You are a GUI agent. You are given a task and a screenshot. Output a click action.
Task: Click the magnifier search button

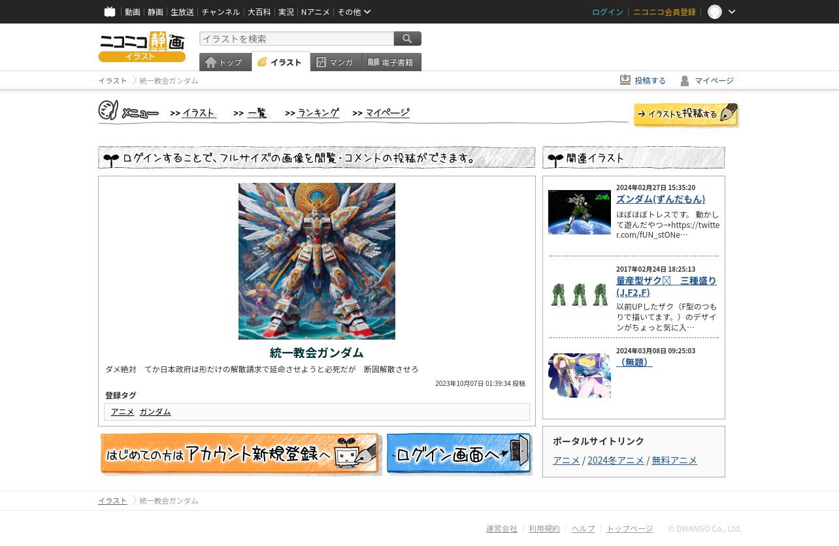tap(408, 39)
